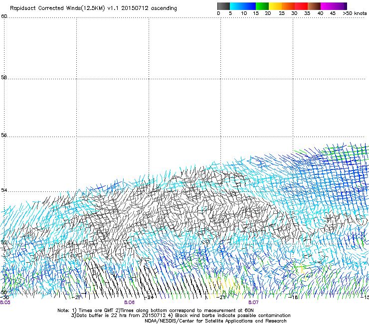Click the purple time marker '8:06'

pos(130,303)
